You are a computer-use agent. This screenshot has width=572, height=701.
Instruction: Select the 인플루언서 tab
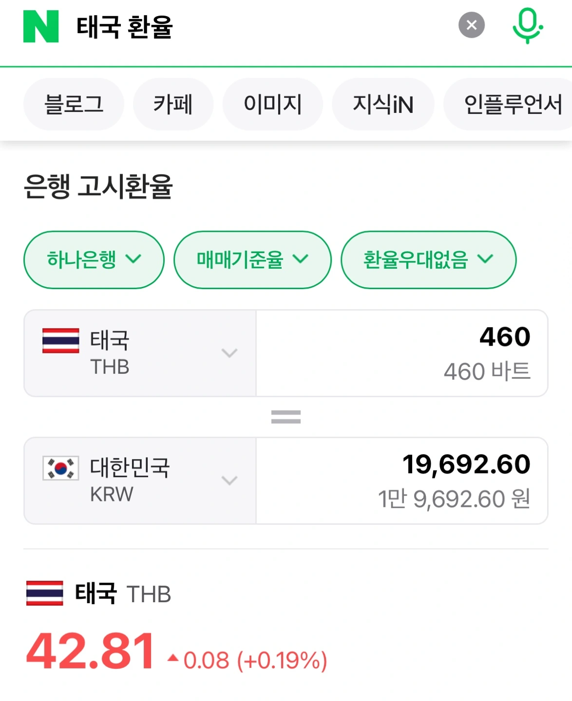coord(508,104)
